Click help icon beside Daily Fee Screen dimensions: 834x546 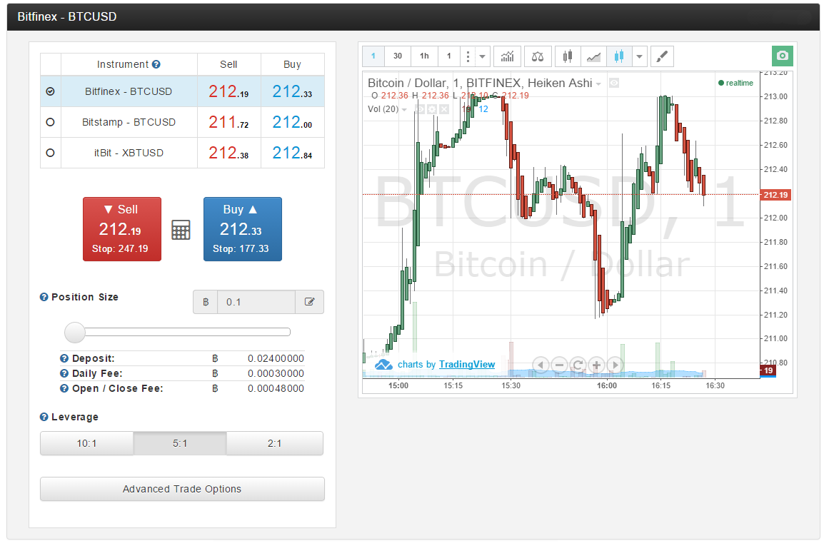(x=64, y=373)
